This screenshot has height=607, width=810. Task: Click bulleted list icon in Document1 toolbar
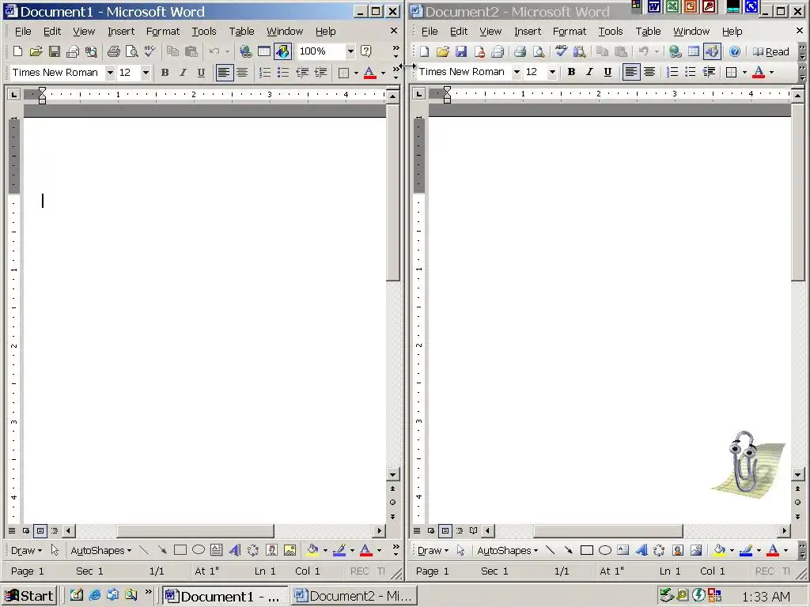pos(283,73)
